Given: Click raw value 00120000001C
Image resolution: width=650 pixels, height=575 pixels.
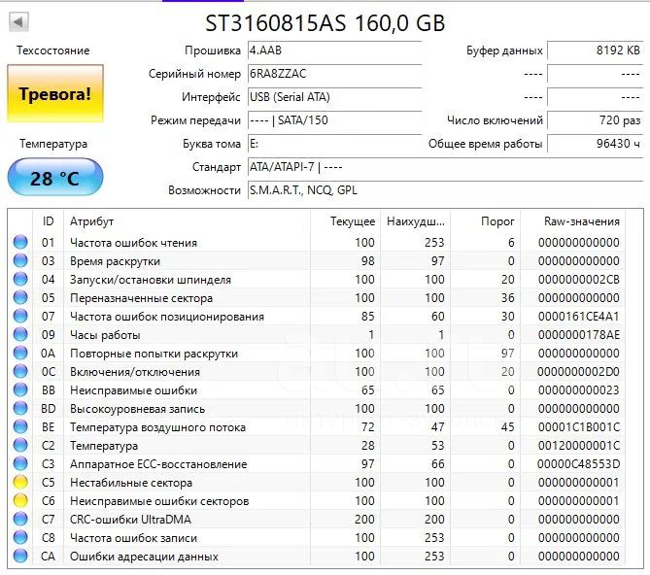Looking at the screenshot, I should pos(579,446).
